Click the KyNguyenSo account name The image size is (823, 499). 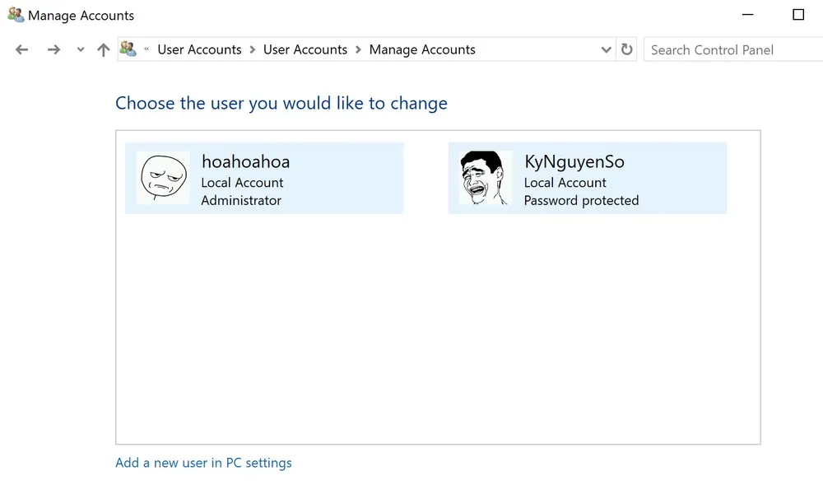click(x=574, y=161)
